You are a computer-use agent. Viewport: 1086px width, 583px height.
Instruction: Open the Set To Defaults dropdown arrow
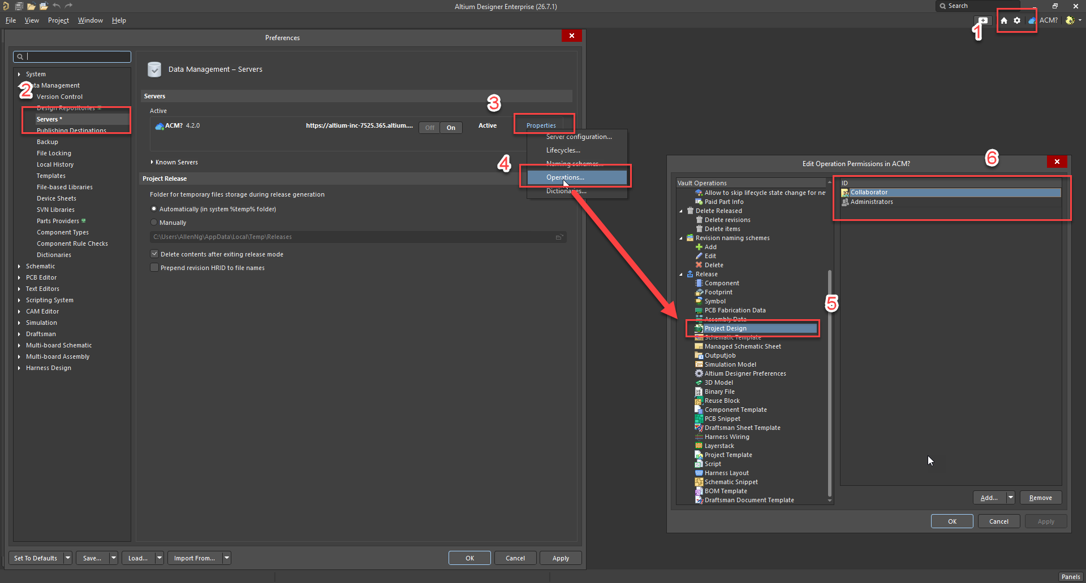(68, 558)
